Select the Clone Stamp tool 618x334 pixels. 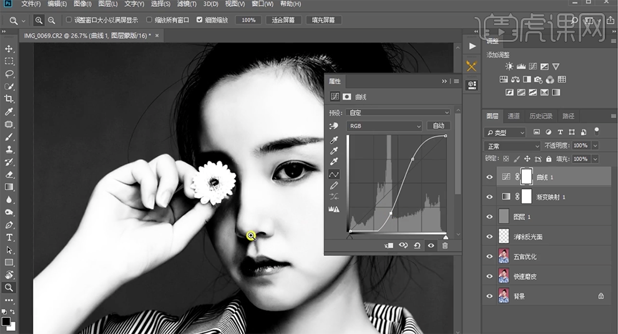point(9,149)
